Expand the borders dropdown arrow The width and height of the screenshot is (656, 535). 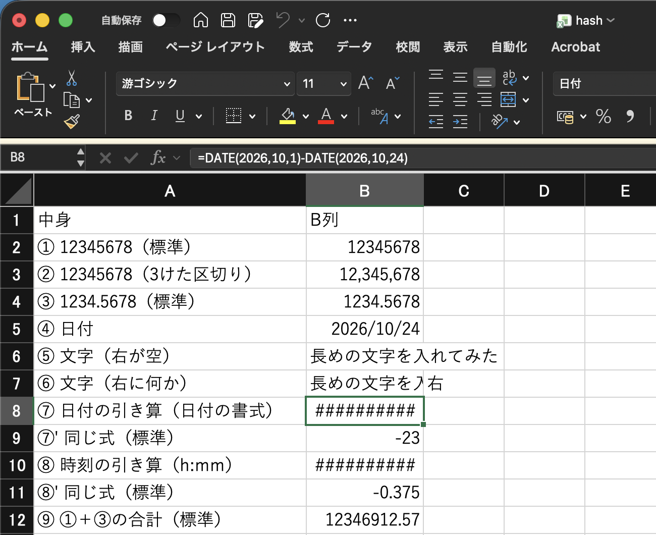252,117
